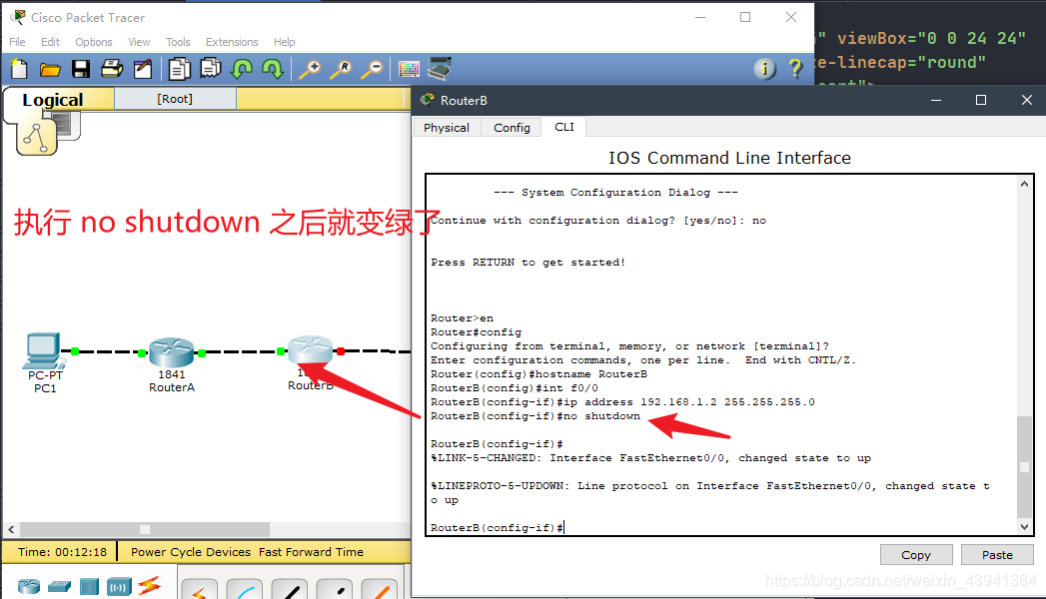Open the Tools menu
Viewport: 1046px width, 599px height.
(178, 42)
